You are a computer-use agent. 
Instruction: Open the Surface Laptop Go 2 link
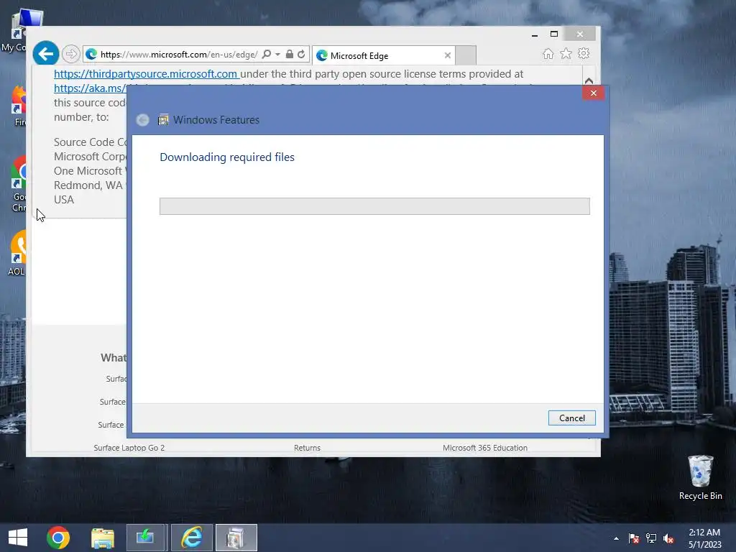[x=129, y=448]
